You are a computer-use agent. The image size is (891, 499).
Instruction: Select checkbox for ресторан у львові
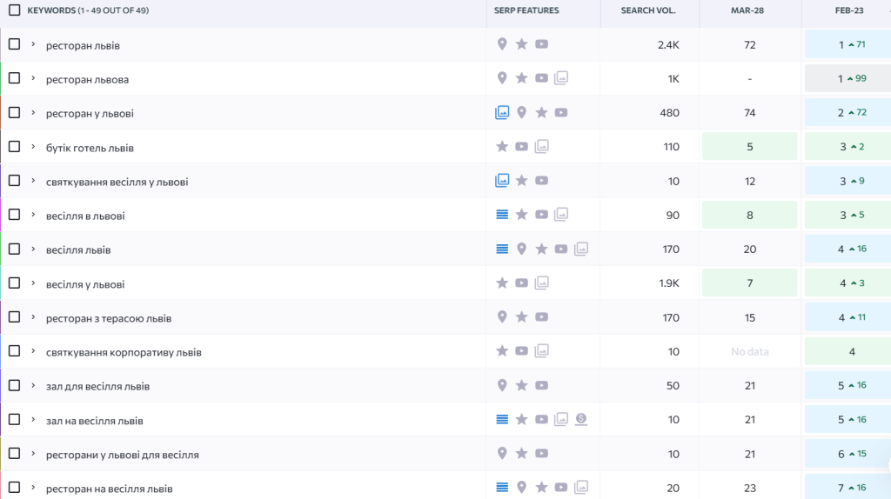click(14, 112)
